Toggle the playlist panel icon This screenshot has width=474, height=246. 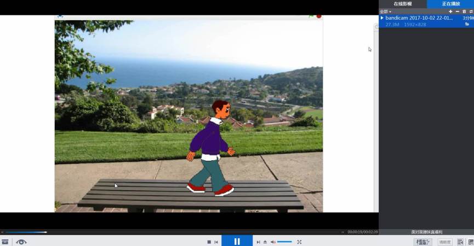460,242
